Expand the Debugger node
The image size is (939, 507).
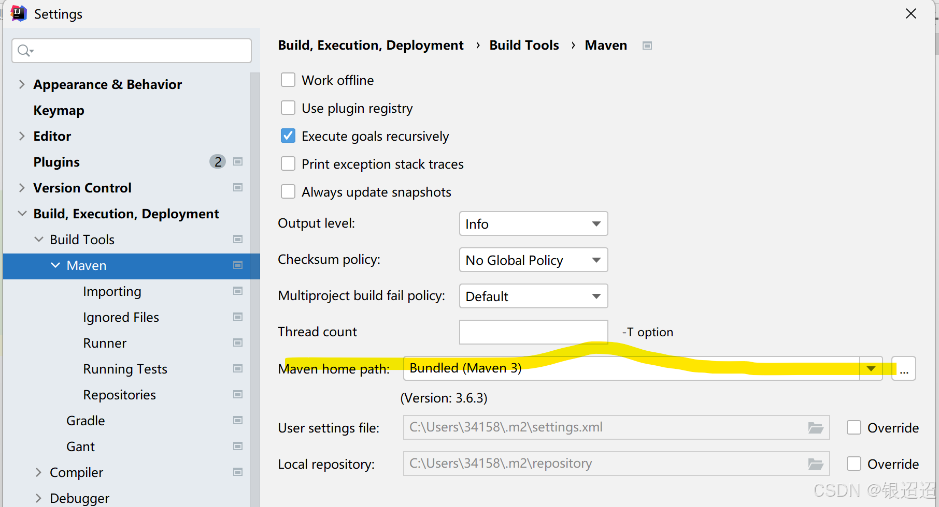click(38, 498)
